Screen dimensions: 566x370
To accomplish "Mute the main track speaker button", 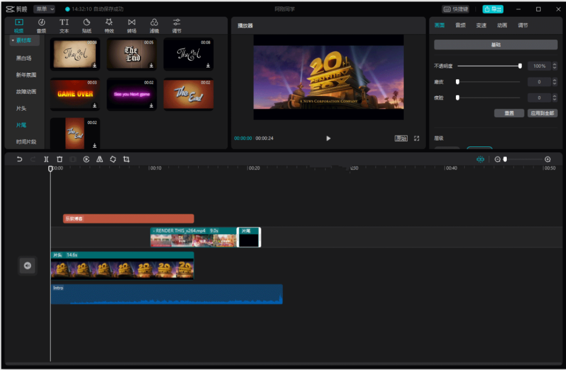I will coord(28,266).
